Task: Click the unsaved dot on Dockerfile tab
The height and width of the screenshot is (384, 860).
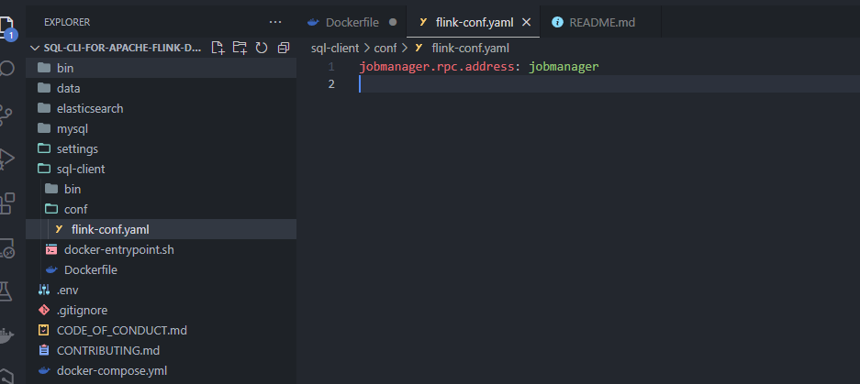Action: (x=393, y=23)
